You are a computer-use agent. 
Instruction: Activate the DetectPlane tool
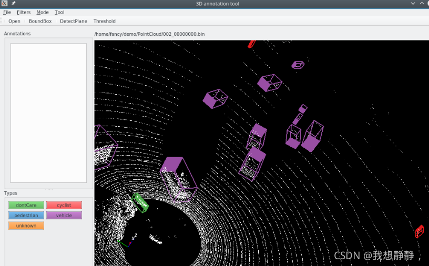[x=73, y=21]
